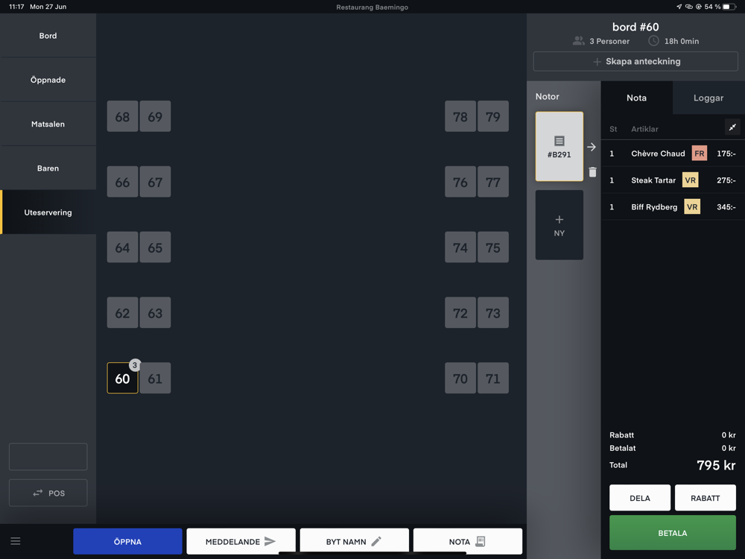Select table 73
Viewport: 745px width, 559px height.
click(492, 313)
